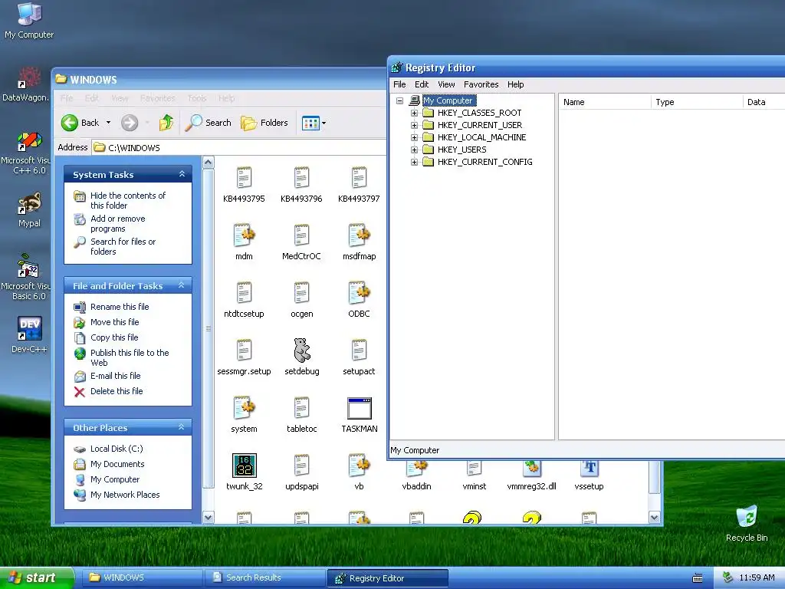
Task: Open Registry Editor Help menu
Action: click(516, 84)
